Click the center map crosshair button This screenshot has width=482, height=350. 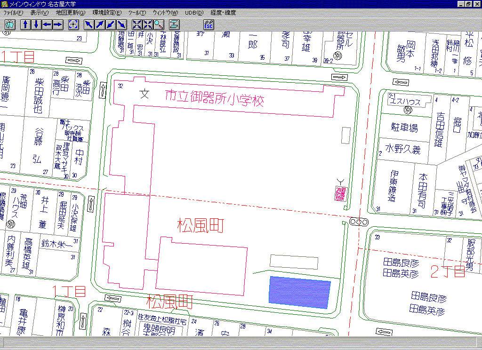point(73,24)
